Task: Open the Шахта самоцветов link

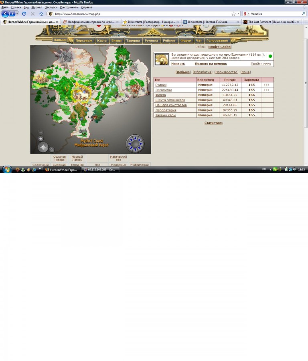Action: [170, 100]
